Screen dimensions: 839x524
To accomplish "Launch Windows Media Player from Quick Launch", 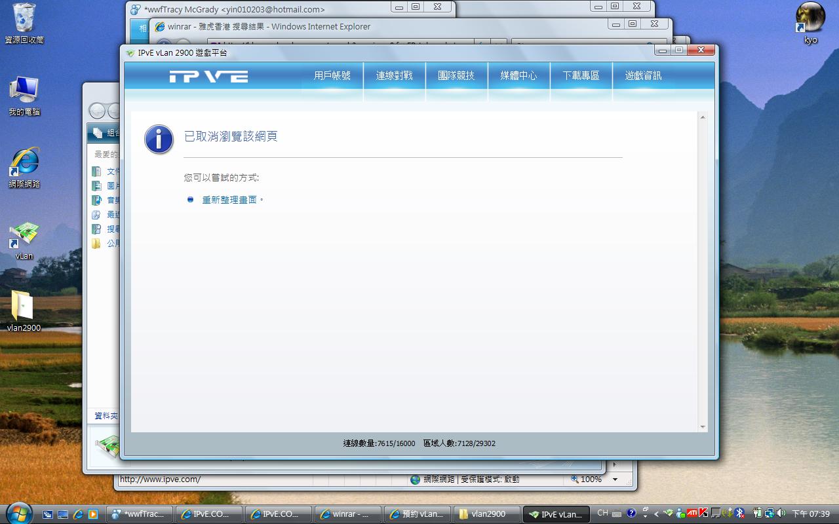I will click(92, 514).
